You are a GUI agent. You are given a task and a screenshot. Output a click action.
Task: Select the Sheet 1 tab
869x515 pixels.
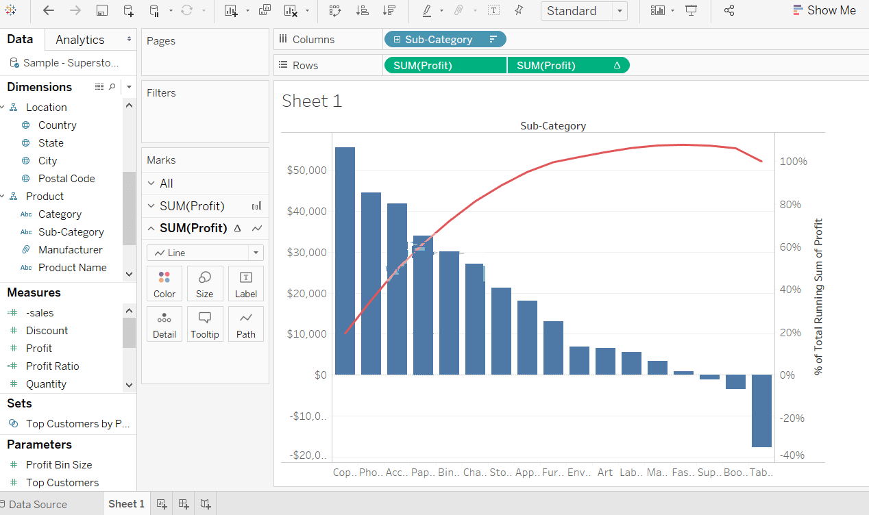pos(126,504)
